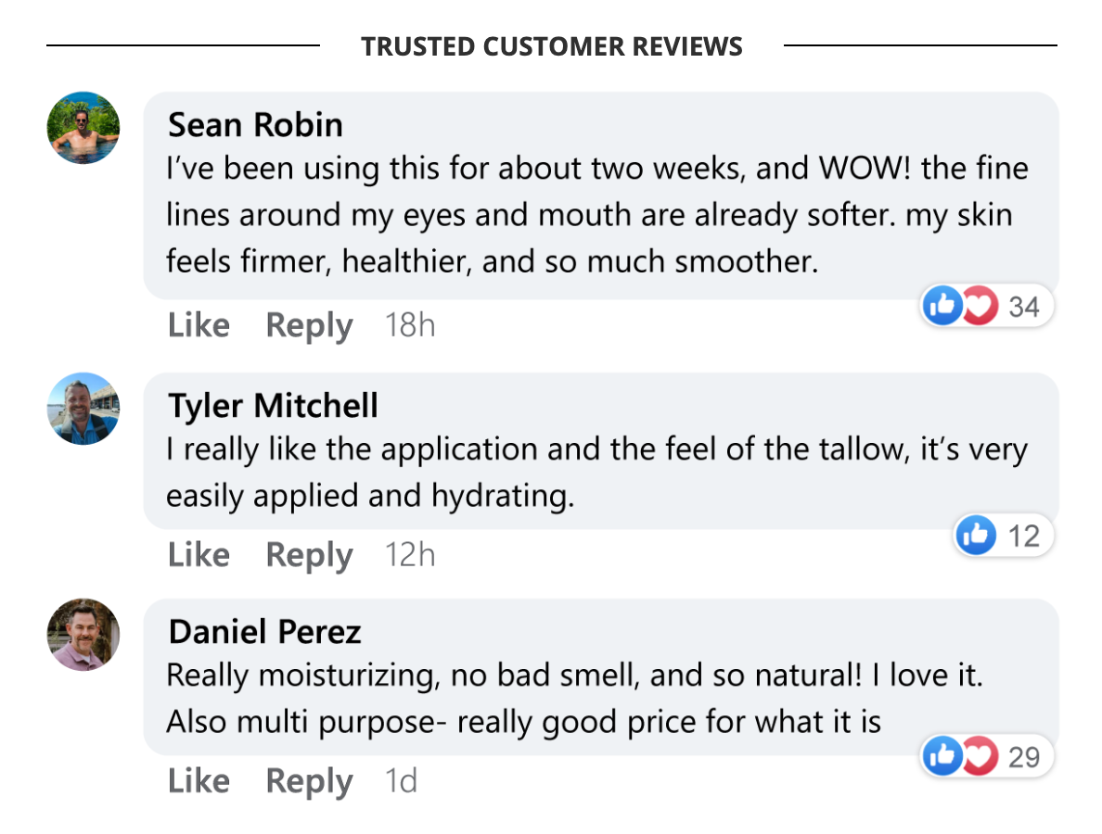Reply to Tyler Mitchell's review
The width and height of the screenshot is (1102, 834).
(x=309, y=554)
